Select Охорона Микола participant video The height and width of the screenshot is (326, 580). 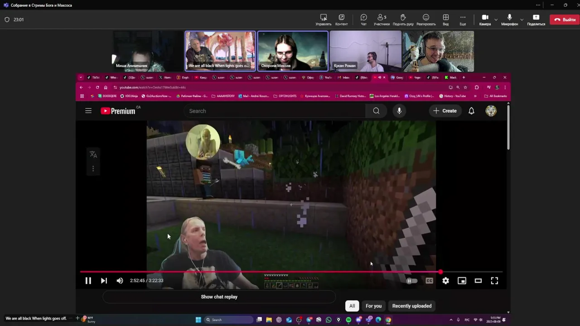pos(293,51)
